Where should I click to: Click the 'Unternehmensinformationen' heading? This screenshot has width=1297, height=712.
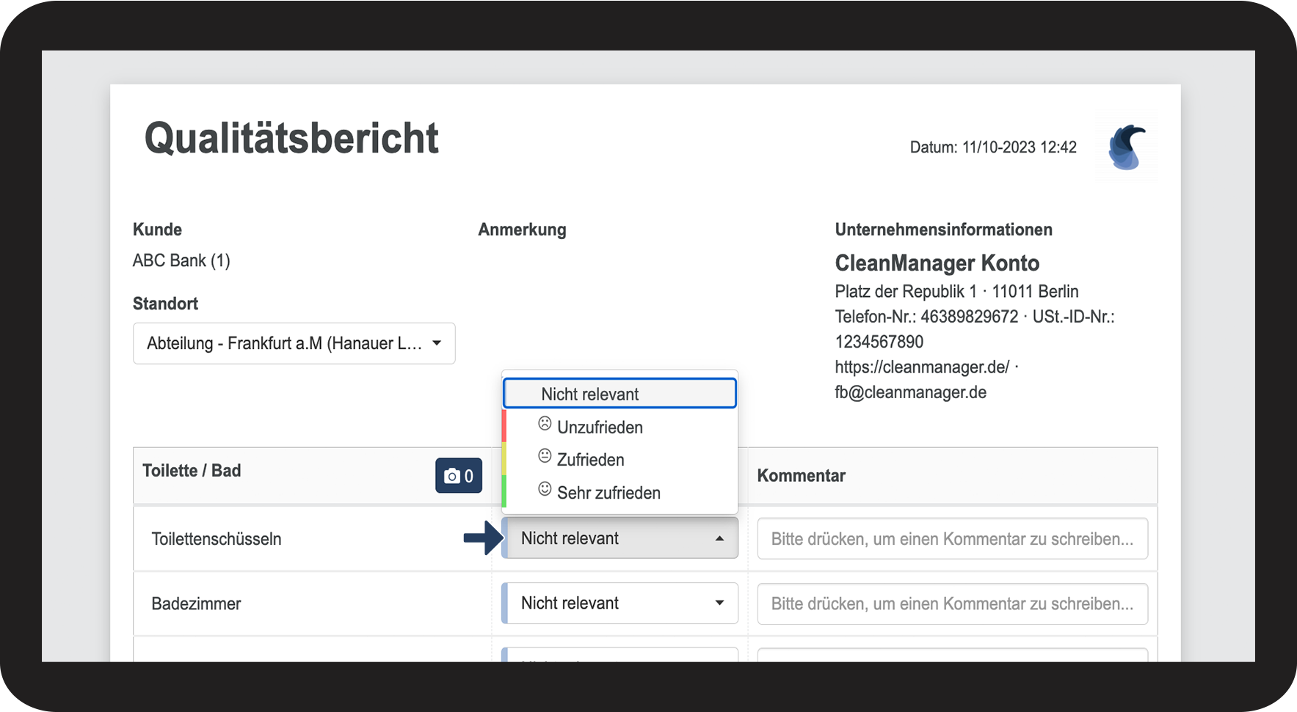(943, 230)
